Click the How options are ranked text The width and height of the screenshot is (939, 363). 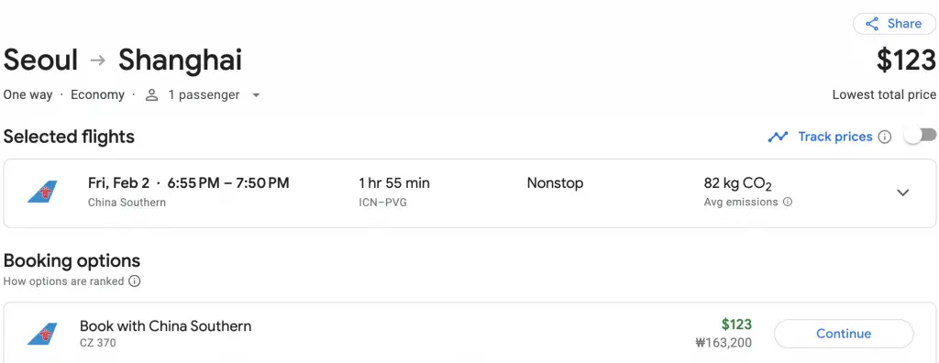[63, 280]
